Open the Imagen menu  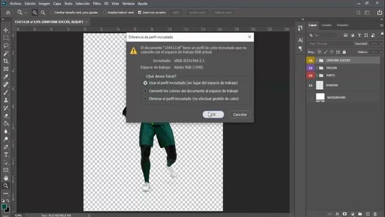click(x=44, y=4)
